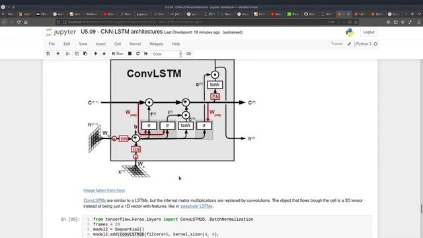Open the 'Image taken from here' link

coord(104,190)
